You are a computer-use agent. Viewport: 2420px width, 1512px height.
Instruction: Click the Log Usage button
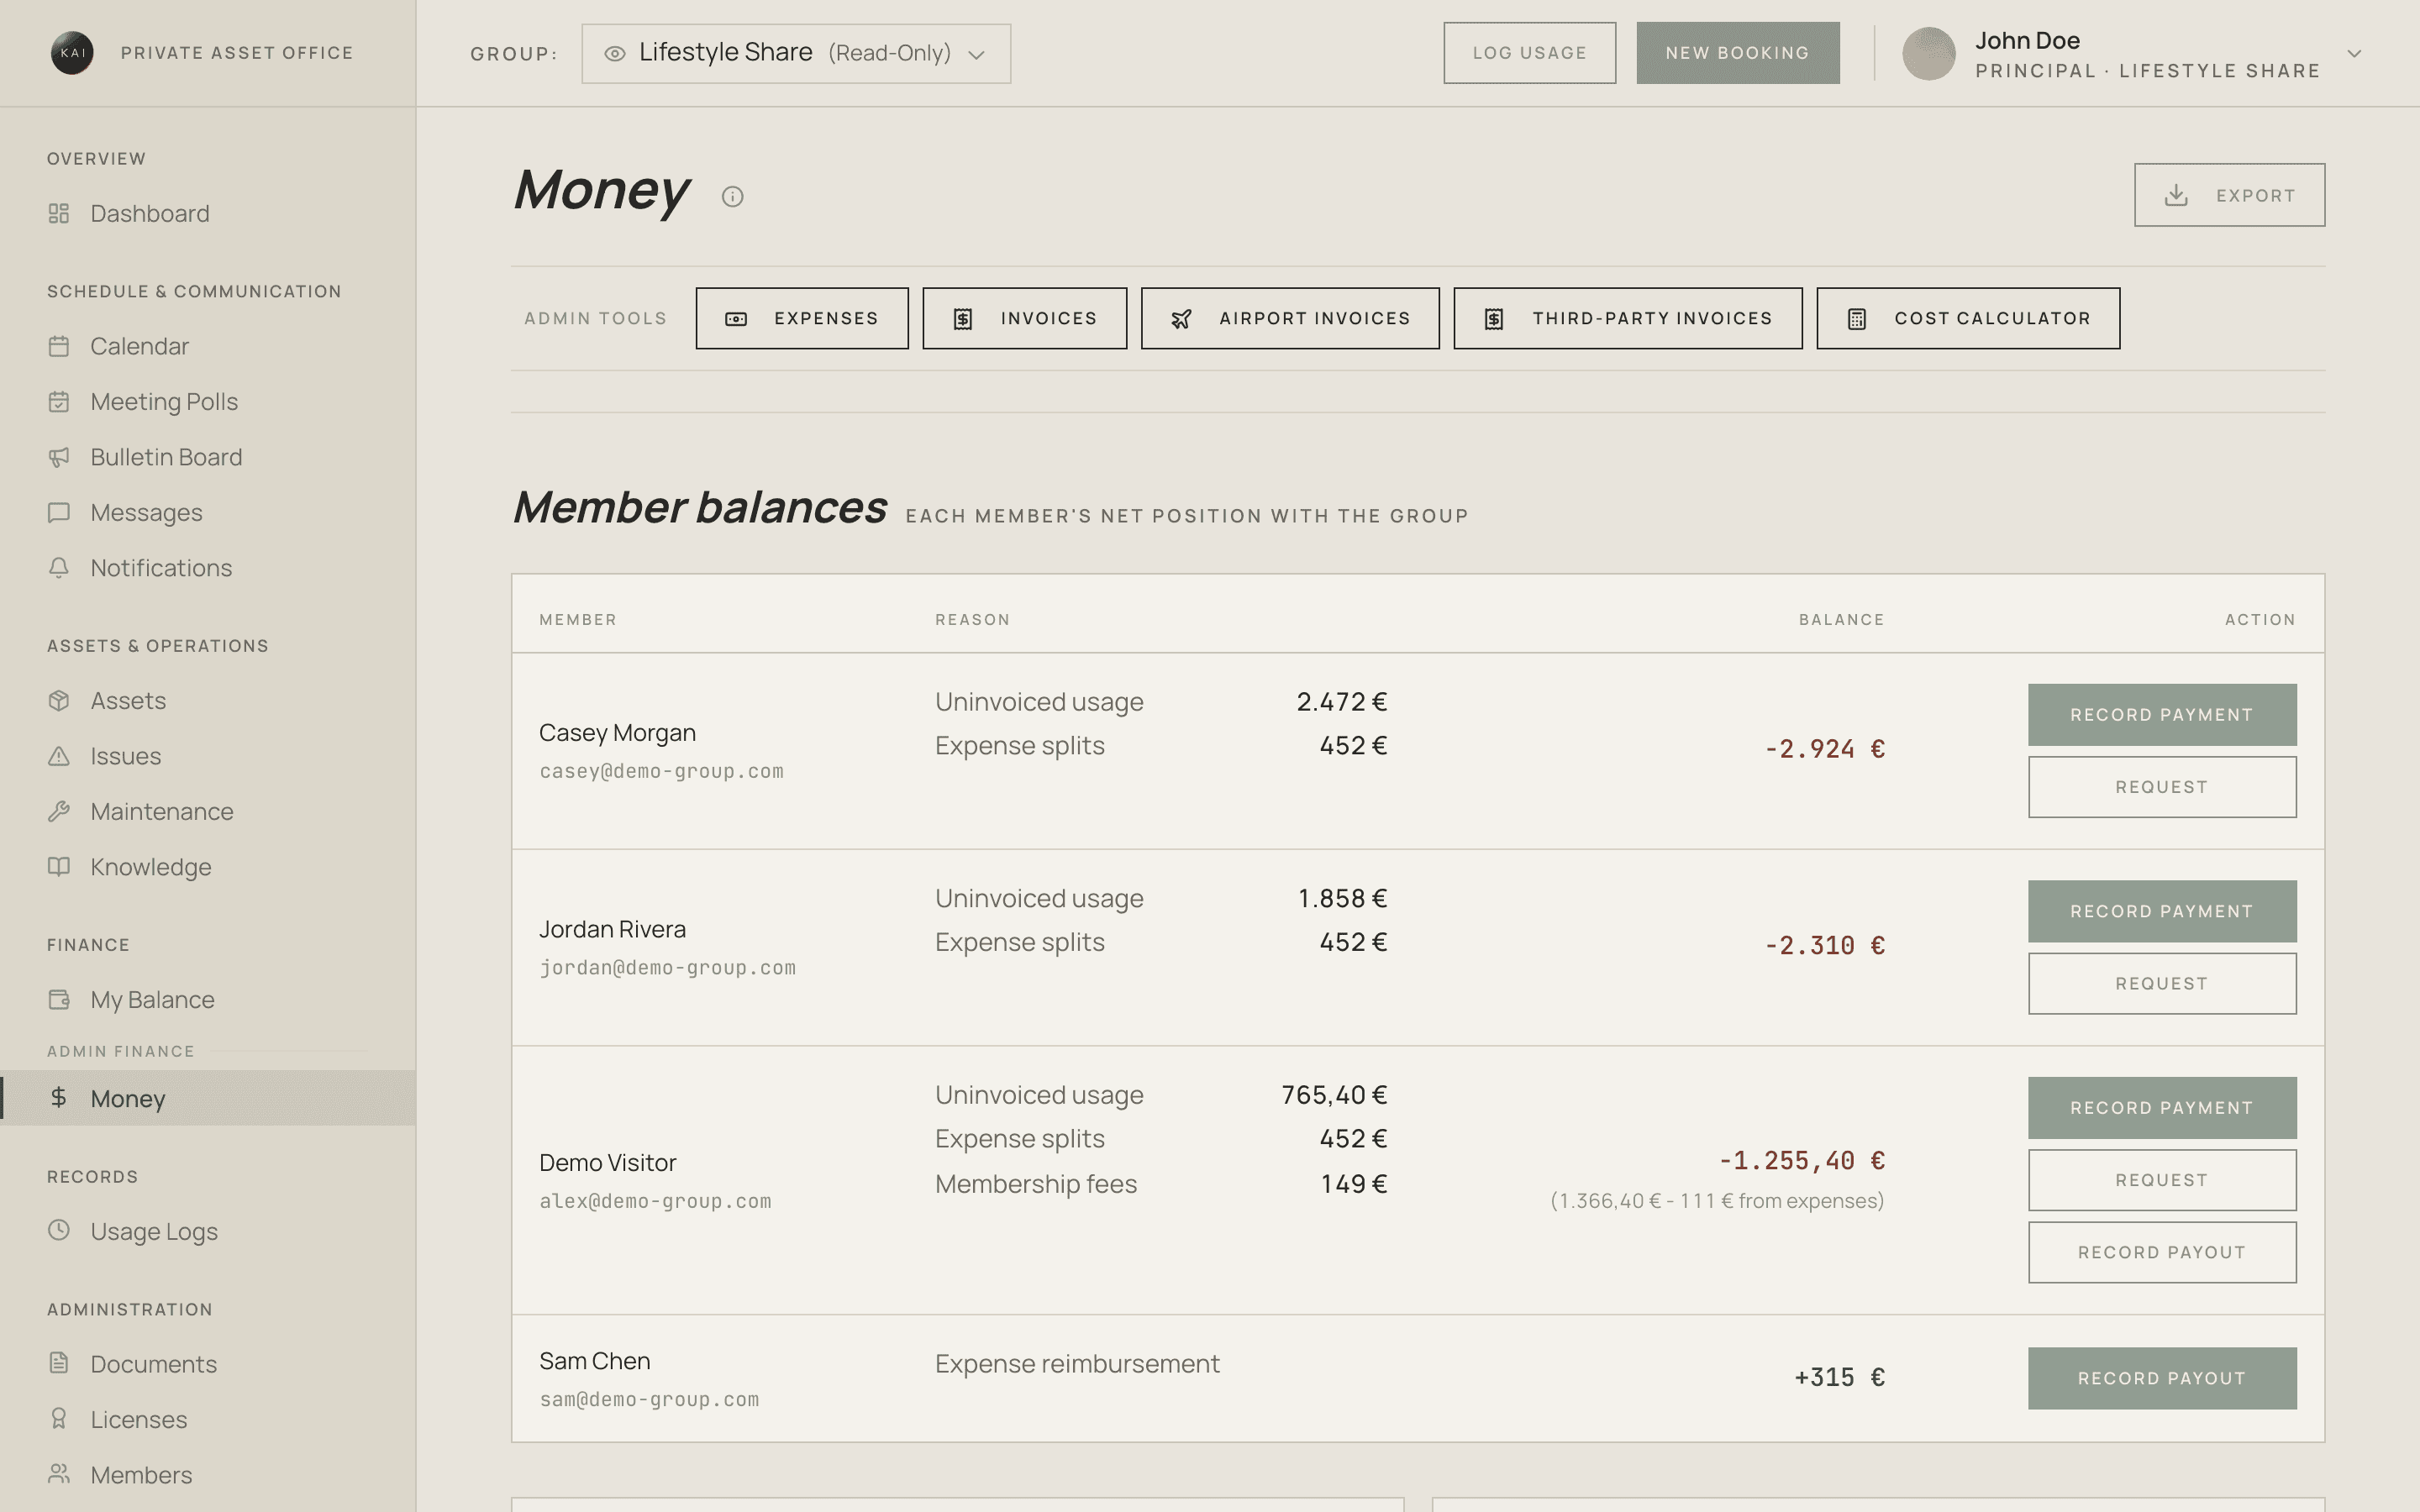(1529, 53)
